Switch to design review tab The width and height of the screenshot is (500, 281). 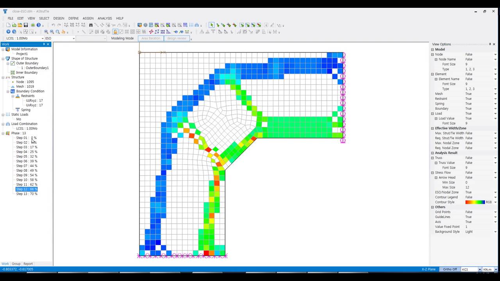pyautogui.click(x=177, y=38)
